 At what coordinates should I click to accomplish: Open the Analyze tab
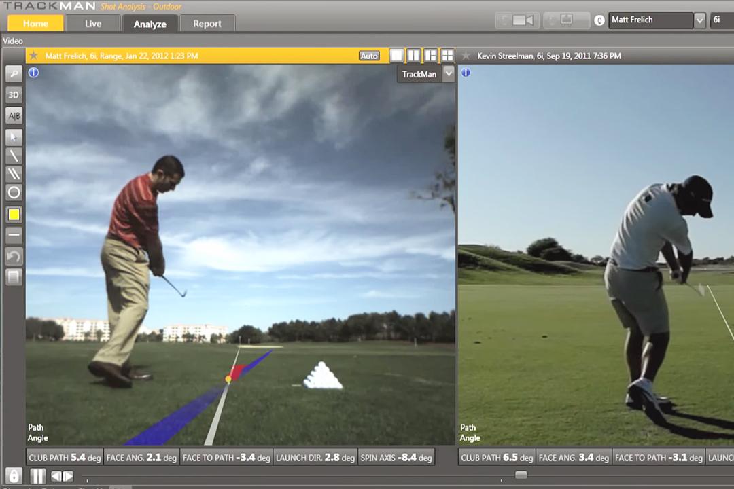(x=150, y=24)
